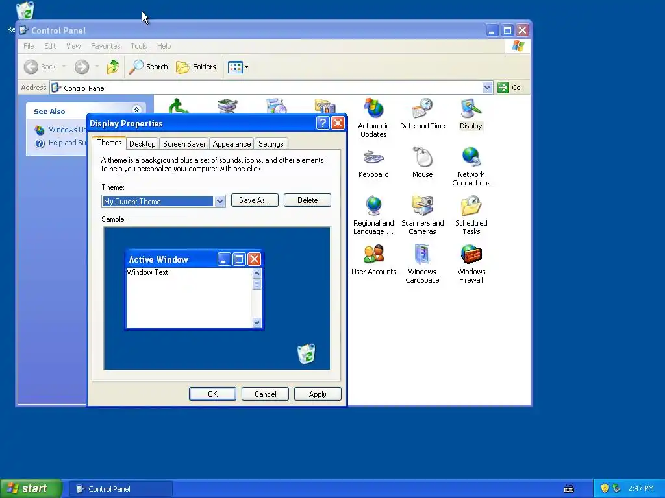The width and height of the screenshot is (665, 498).
Task: Click the Recycle Bin desktop icon
Action: tap(25, 12)
